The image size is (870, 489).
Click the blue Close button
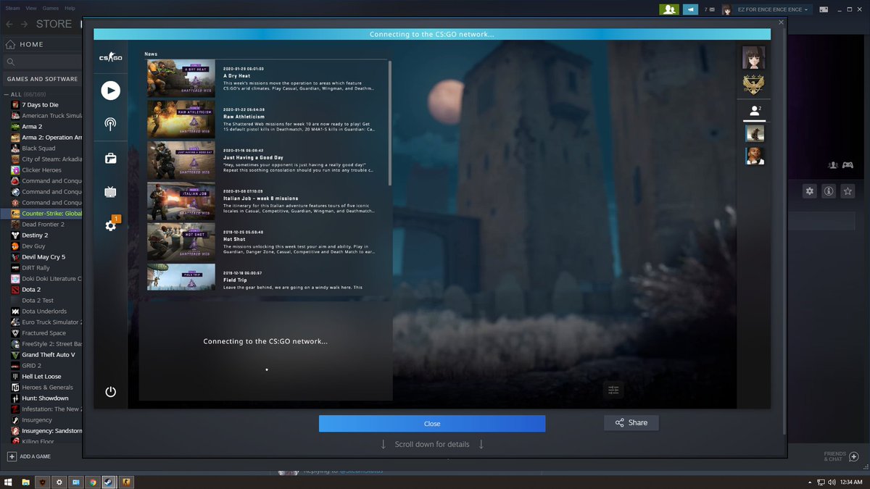point(432,424)
